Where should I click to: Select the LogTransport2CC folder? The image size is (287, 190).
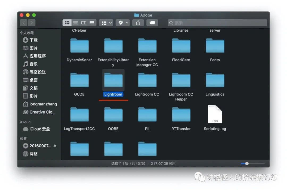click(x=79, y=115)
